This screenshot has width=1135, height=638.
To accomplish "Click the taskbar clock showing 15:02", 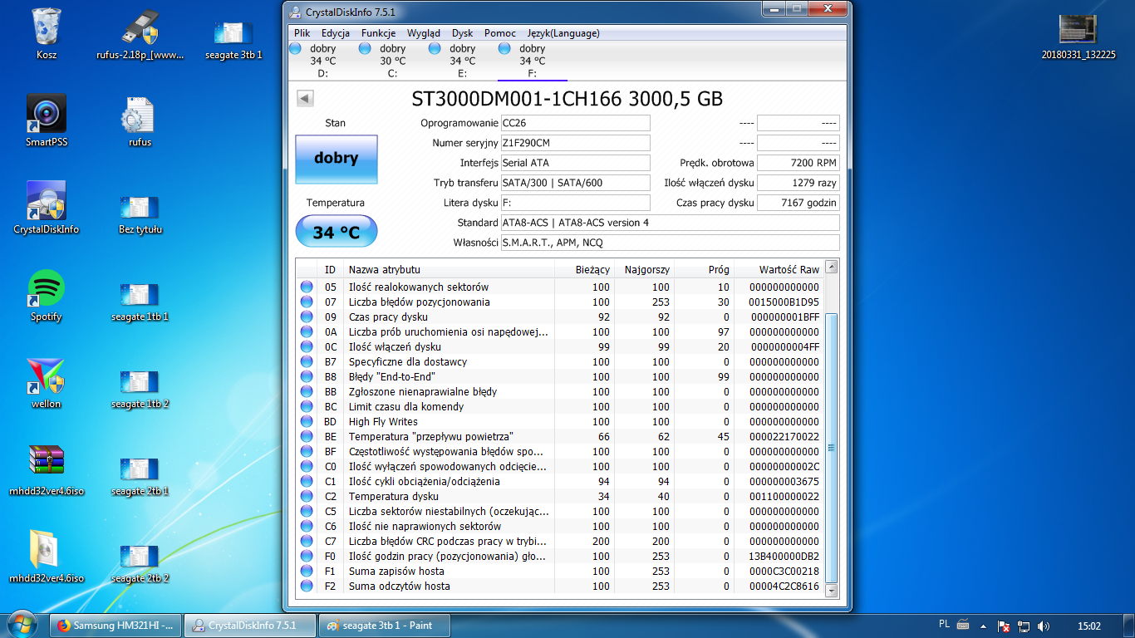I will tap(1088, 626).
